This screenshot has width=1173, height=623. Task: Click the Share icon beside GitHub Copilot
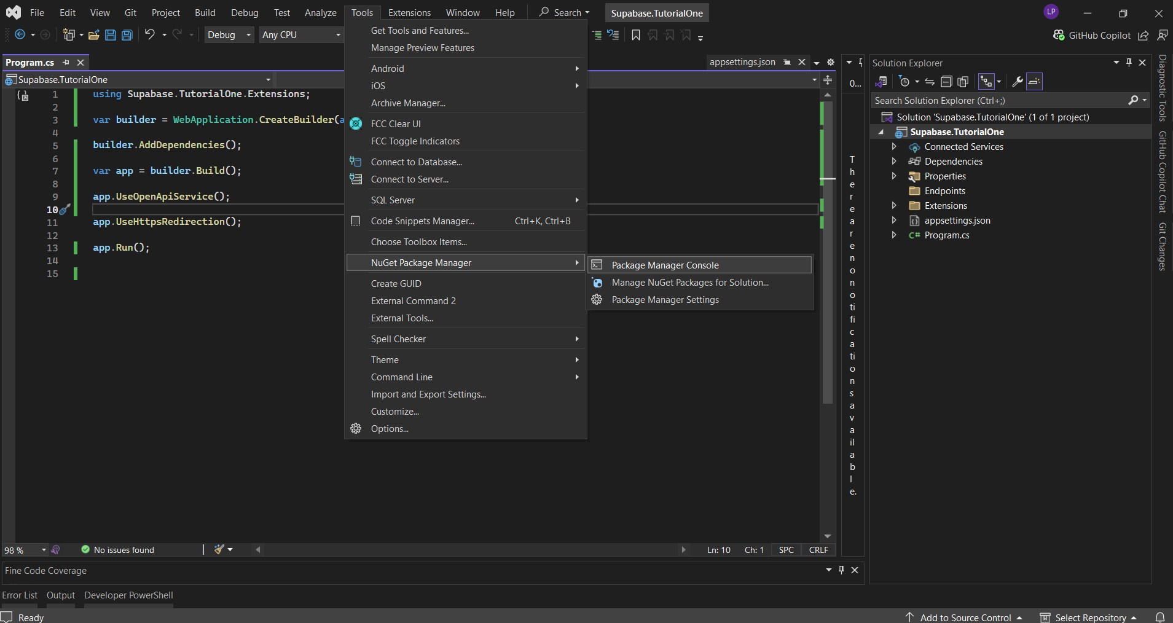[x=1143, y=35]
